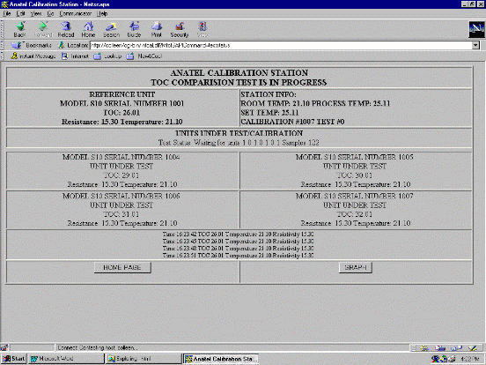Click the Netscape N logo

476,29
